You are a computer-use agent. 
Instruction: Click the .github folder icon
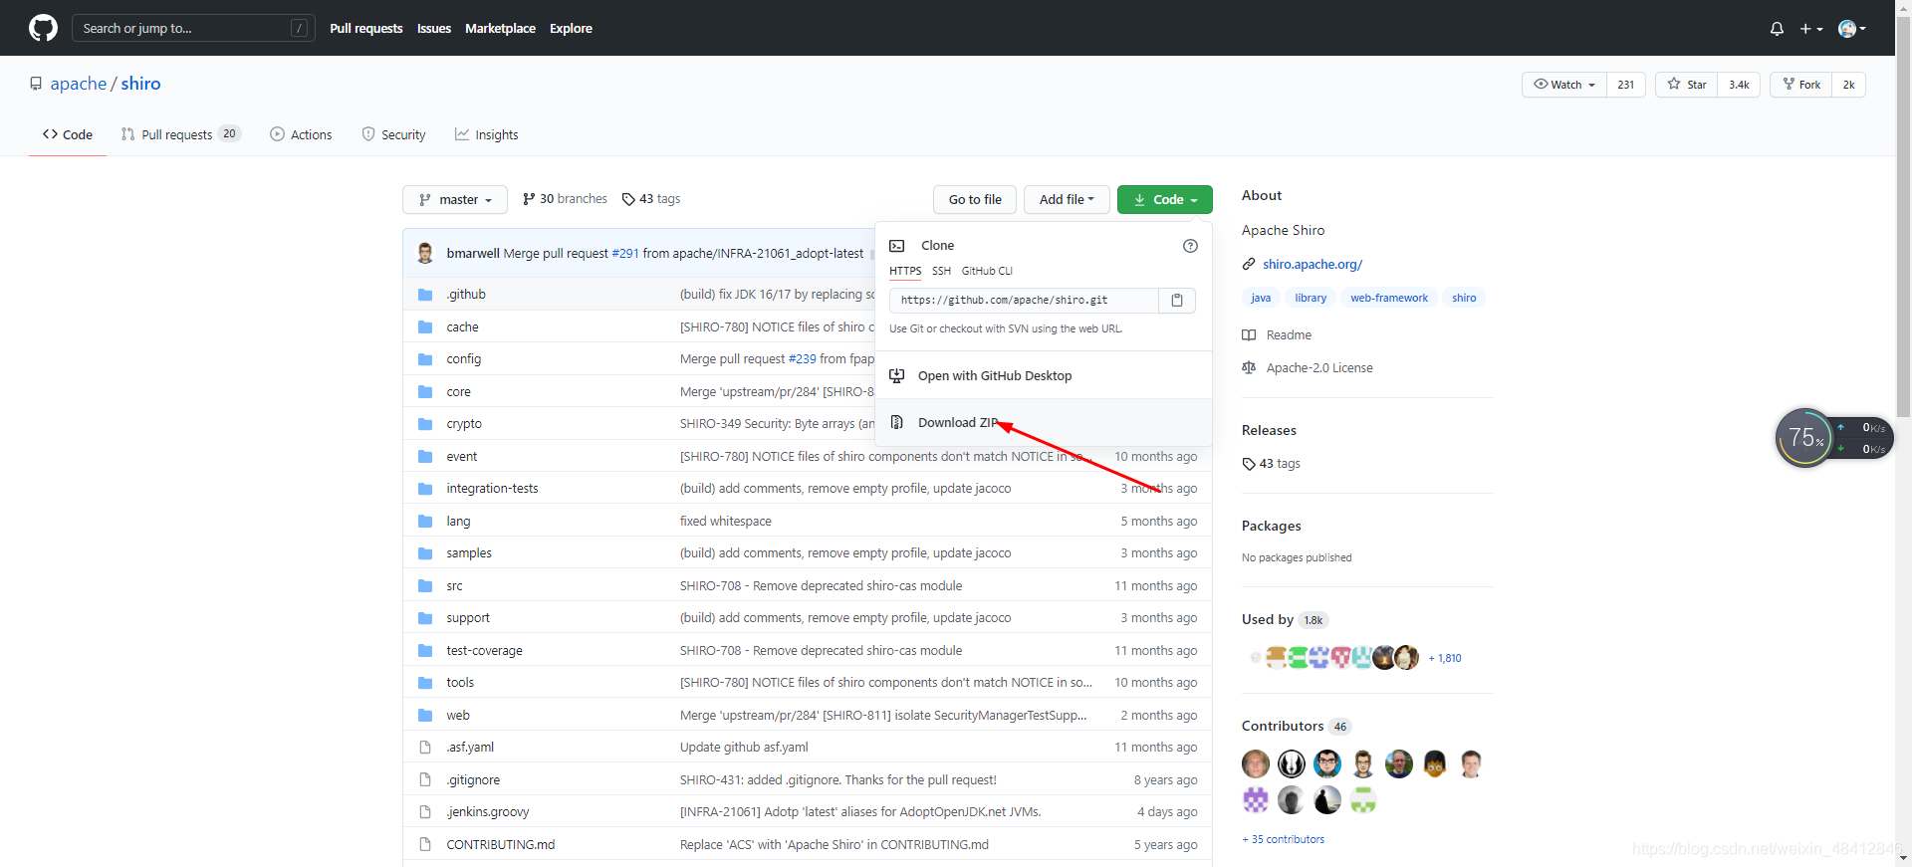point(425,295)
